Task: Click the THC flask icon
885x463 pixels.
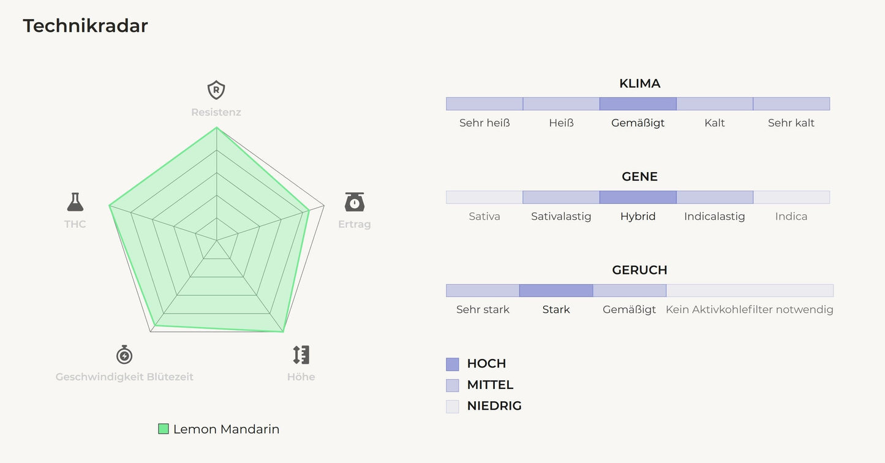Action: point(75,201)
